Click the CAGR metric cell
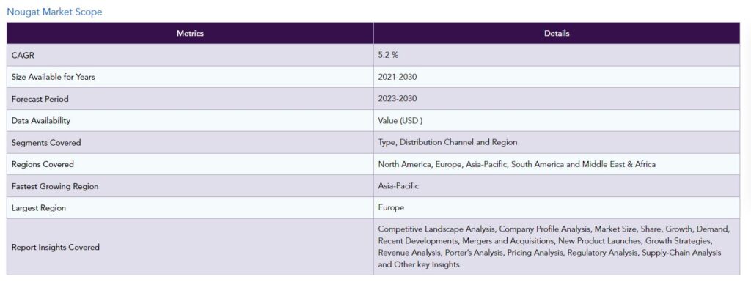The width and height of the screenshot is (751, 285). click(x=190, y=55)
